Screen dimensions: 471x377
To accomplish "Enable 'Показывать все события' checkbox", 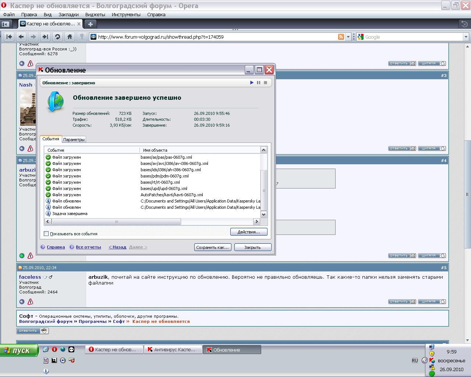I will point(46,234).
